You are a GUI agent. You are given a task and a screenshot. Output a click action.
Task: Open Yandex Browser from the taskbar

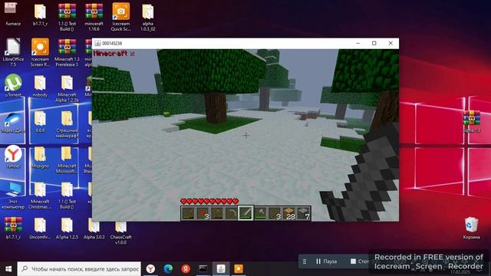point(150,269)
